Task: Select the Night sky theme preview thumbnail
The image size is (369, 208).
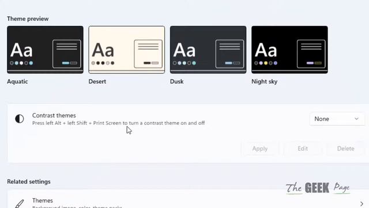Action: pos(289,50)
